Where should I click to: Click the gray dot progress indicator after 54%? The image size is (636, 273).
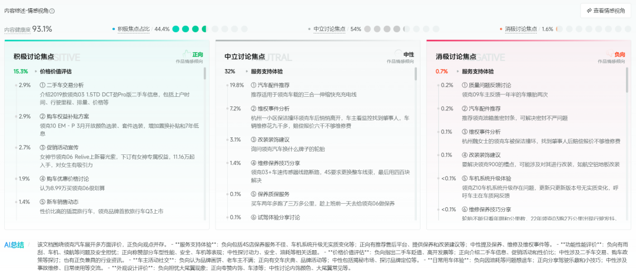pyautogui.click(x=401, y=29)
